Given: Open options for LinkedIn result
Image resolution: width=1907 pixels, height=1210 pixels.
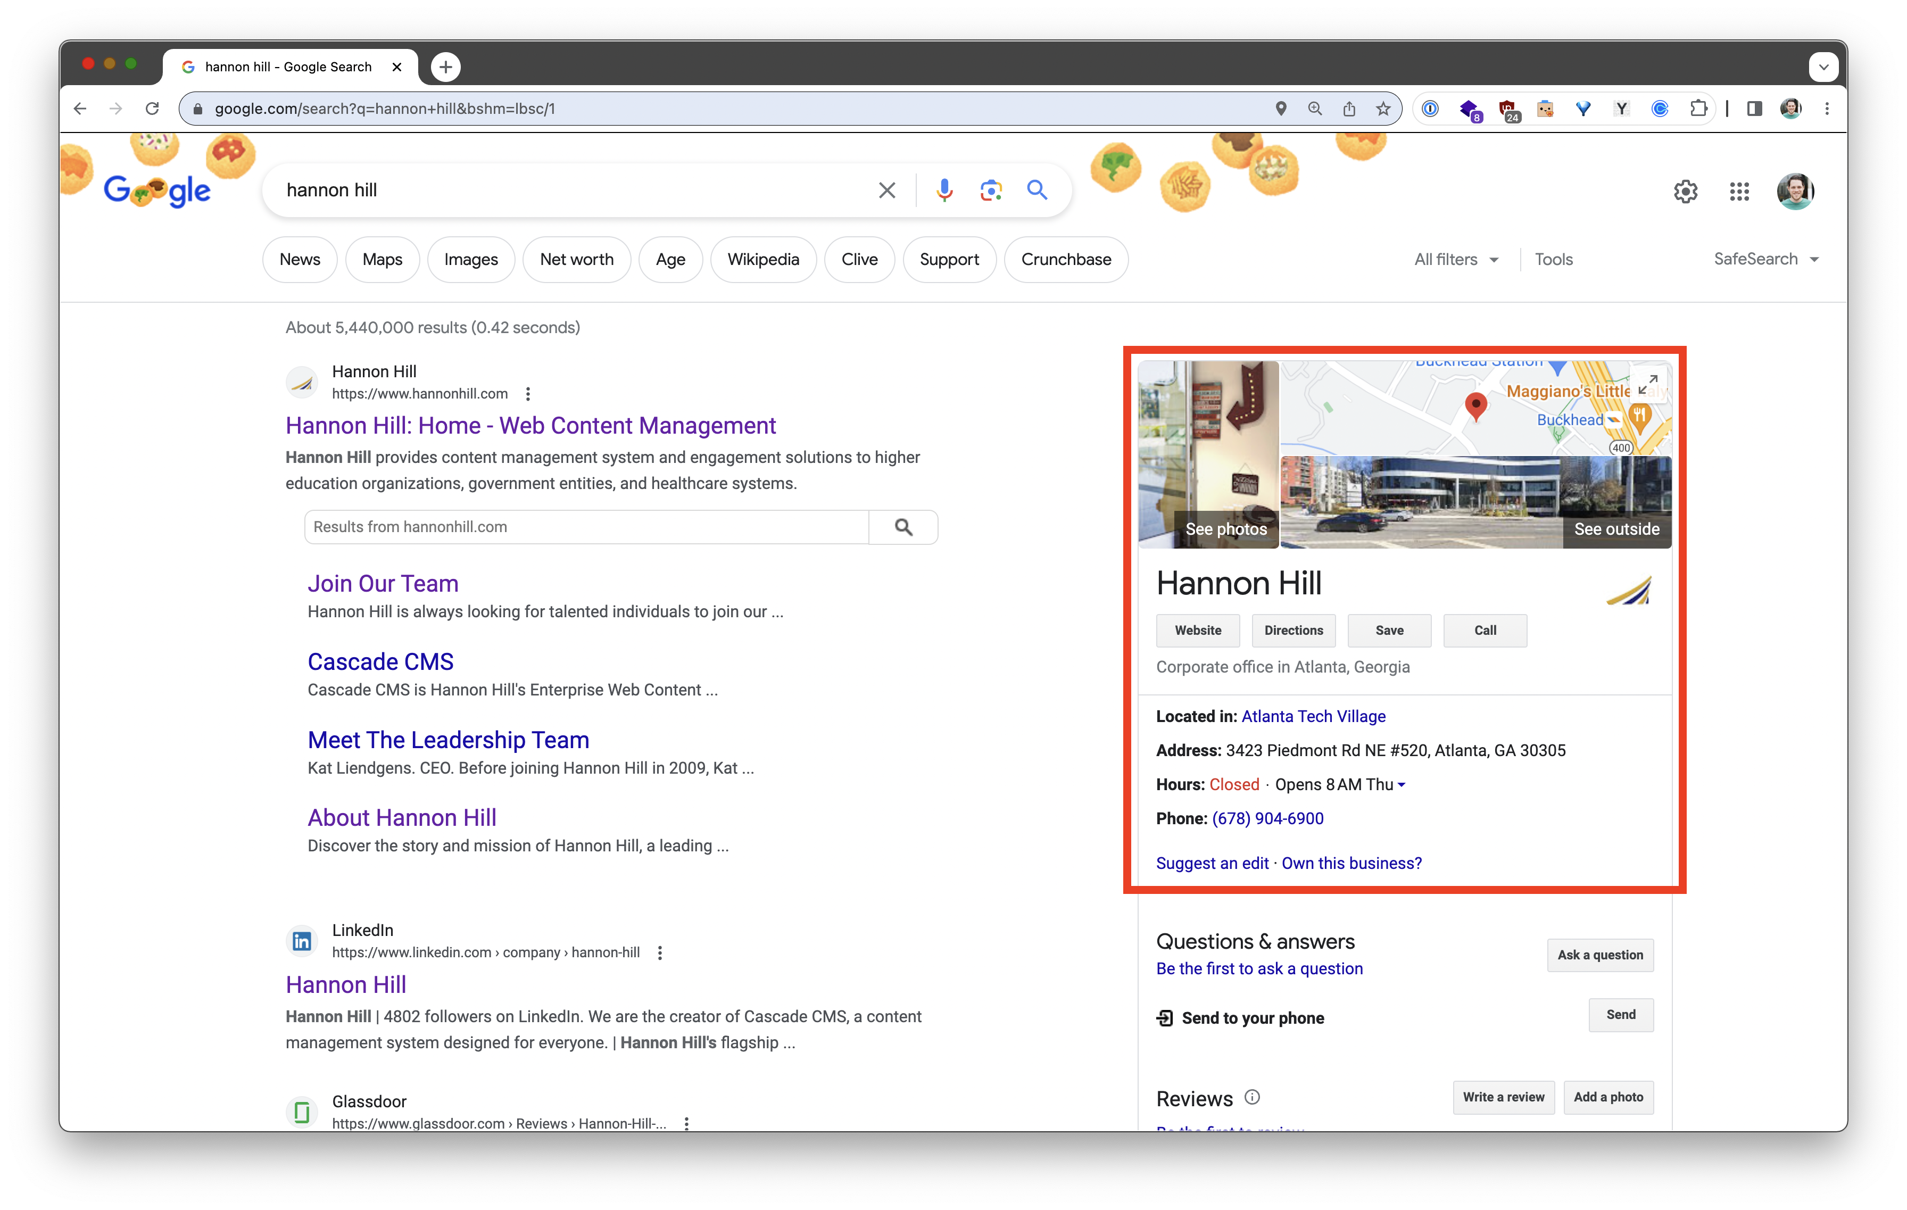Looking at the screenshot, I should coord(660,952).
